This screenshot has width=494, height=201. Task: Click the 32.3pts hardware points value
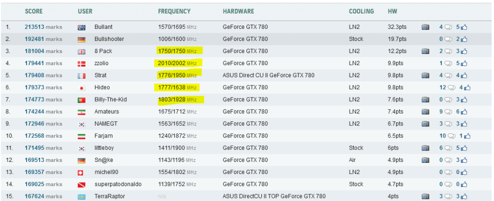point(397,27)
